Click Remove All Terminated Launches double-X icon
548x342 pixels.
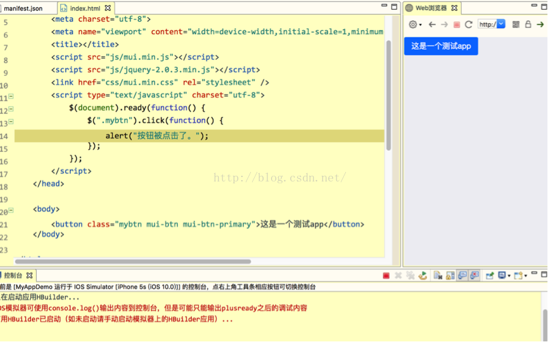point(411,276)
